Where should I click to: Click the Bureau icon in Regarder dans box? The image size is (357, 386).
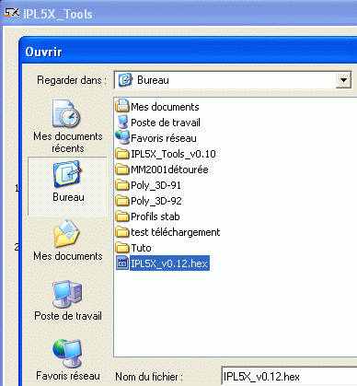(x=125, y=80)
